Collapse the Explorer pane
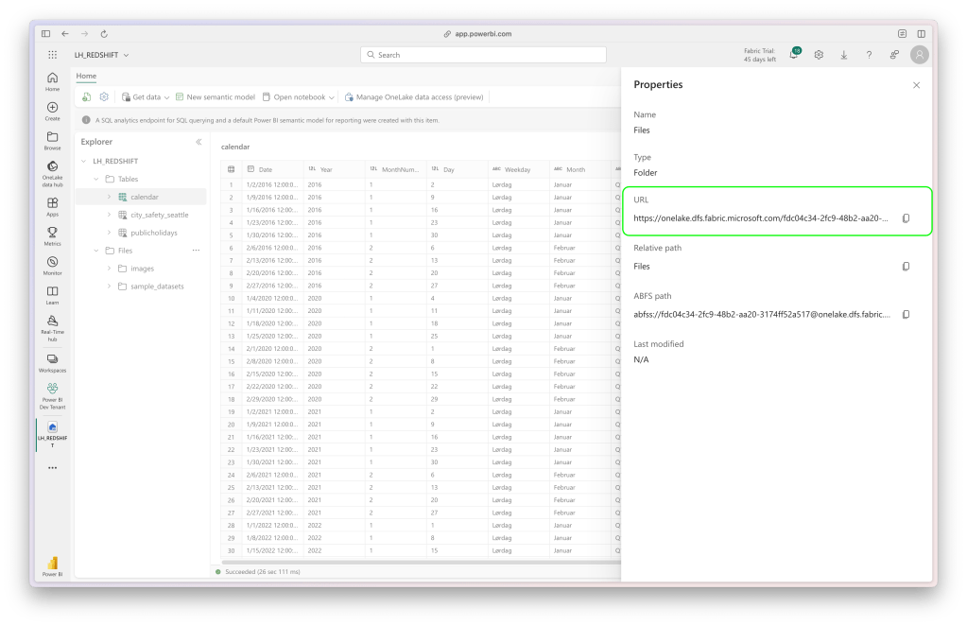This screenshot has height=626, width=967. coord(199,142)
